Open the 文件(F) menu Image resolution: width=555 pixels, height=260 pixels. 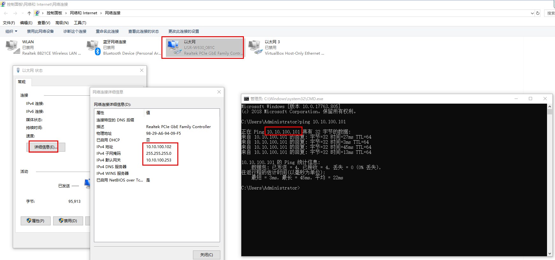tap(9, 23)
